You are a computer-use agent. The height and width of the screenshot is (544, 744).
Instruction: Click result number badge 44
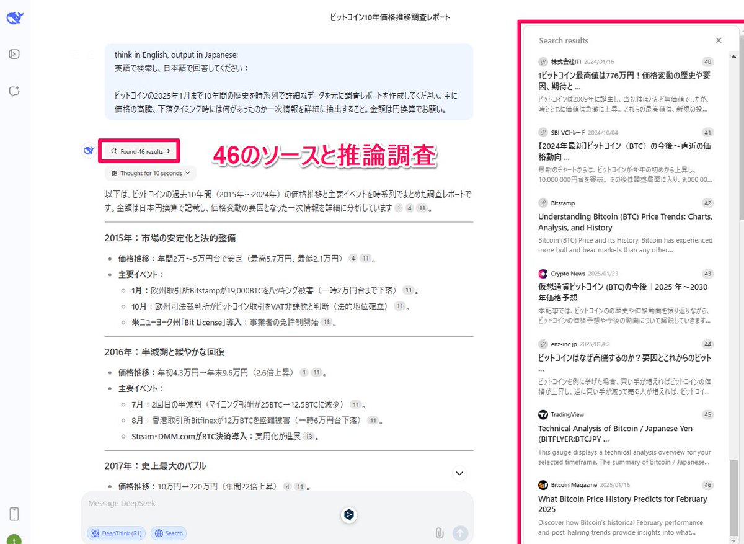tap(708, 344)
